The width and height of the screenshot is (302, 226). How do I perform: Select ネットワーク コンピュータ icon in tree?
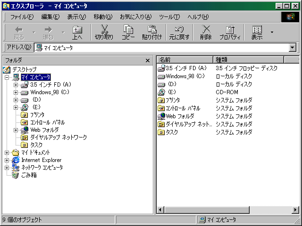point(16,168)
